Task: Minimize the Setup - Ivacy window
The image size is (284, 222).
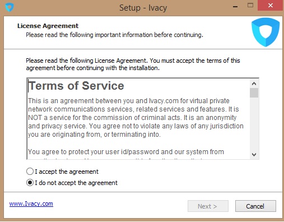Action: [x=235, y=7]
